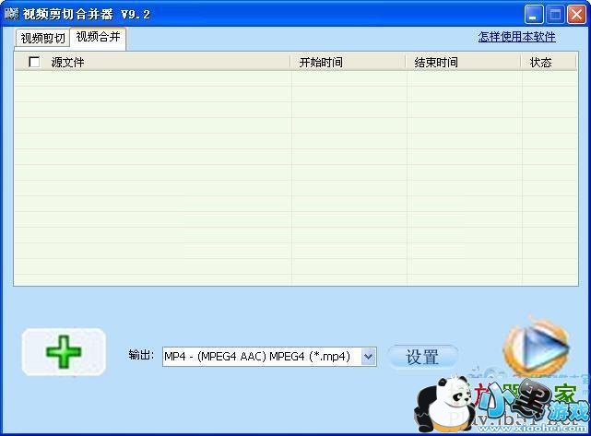591x436 pixels.
Task: Open the 输出 format dropdown arrow
Action: pos(368,357)
